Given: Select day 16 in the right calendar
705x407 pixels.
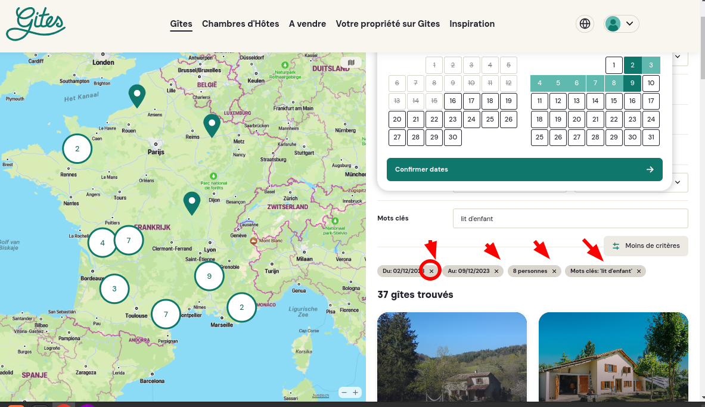Looking at the screenshot, I should pyautogui.click(x=632, y=101).
